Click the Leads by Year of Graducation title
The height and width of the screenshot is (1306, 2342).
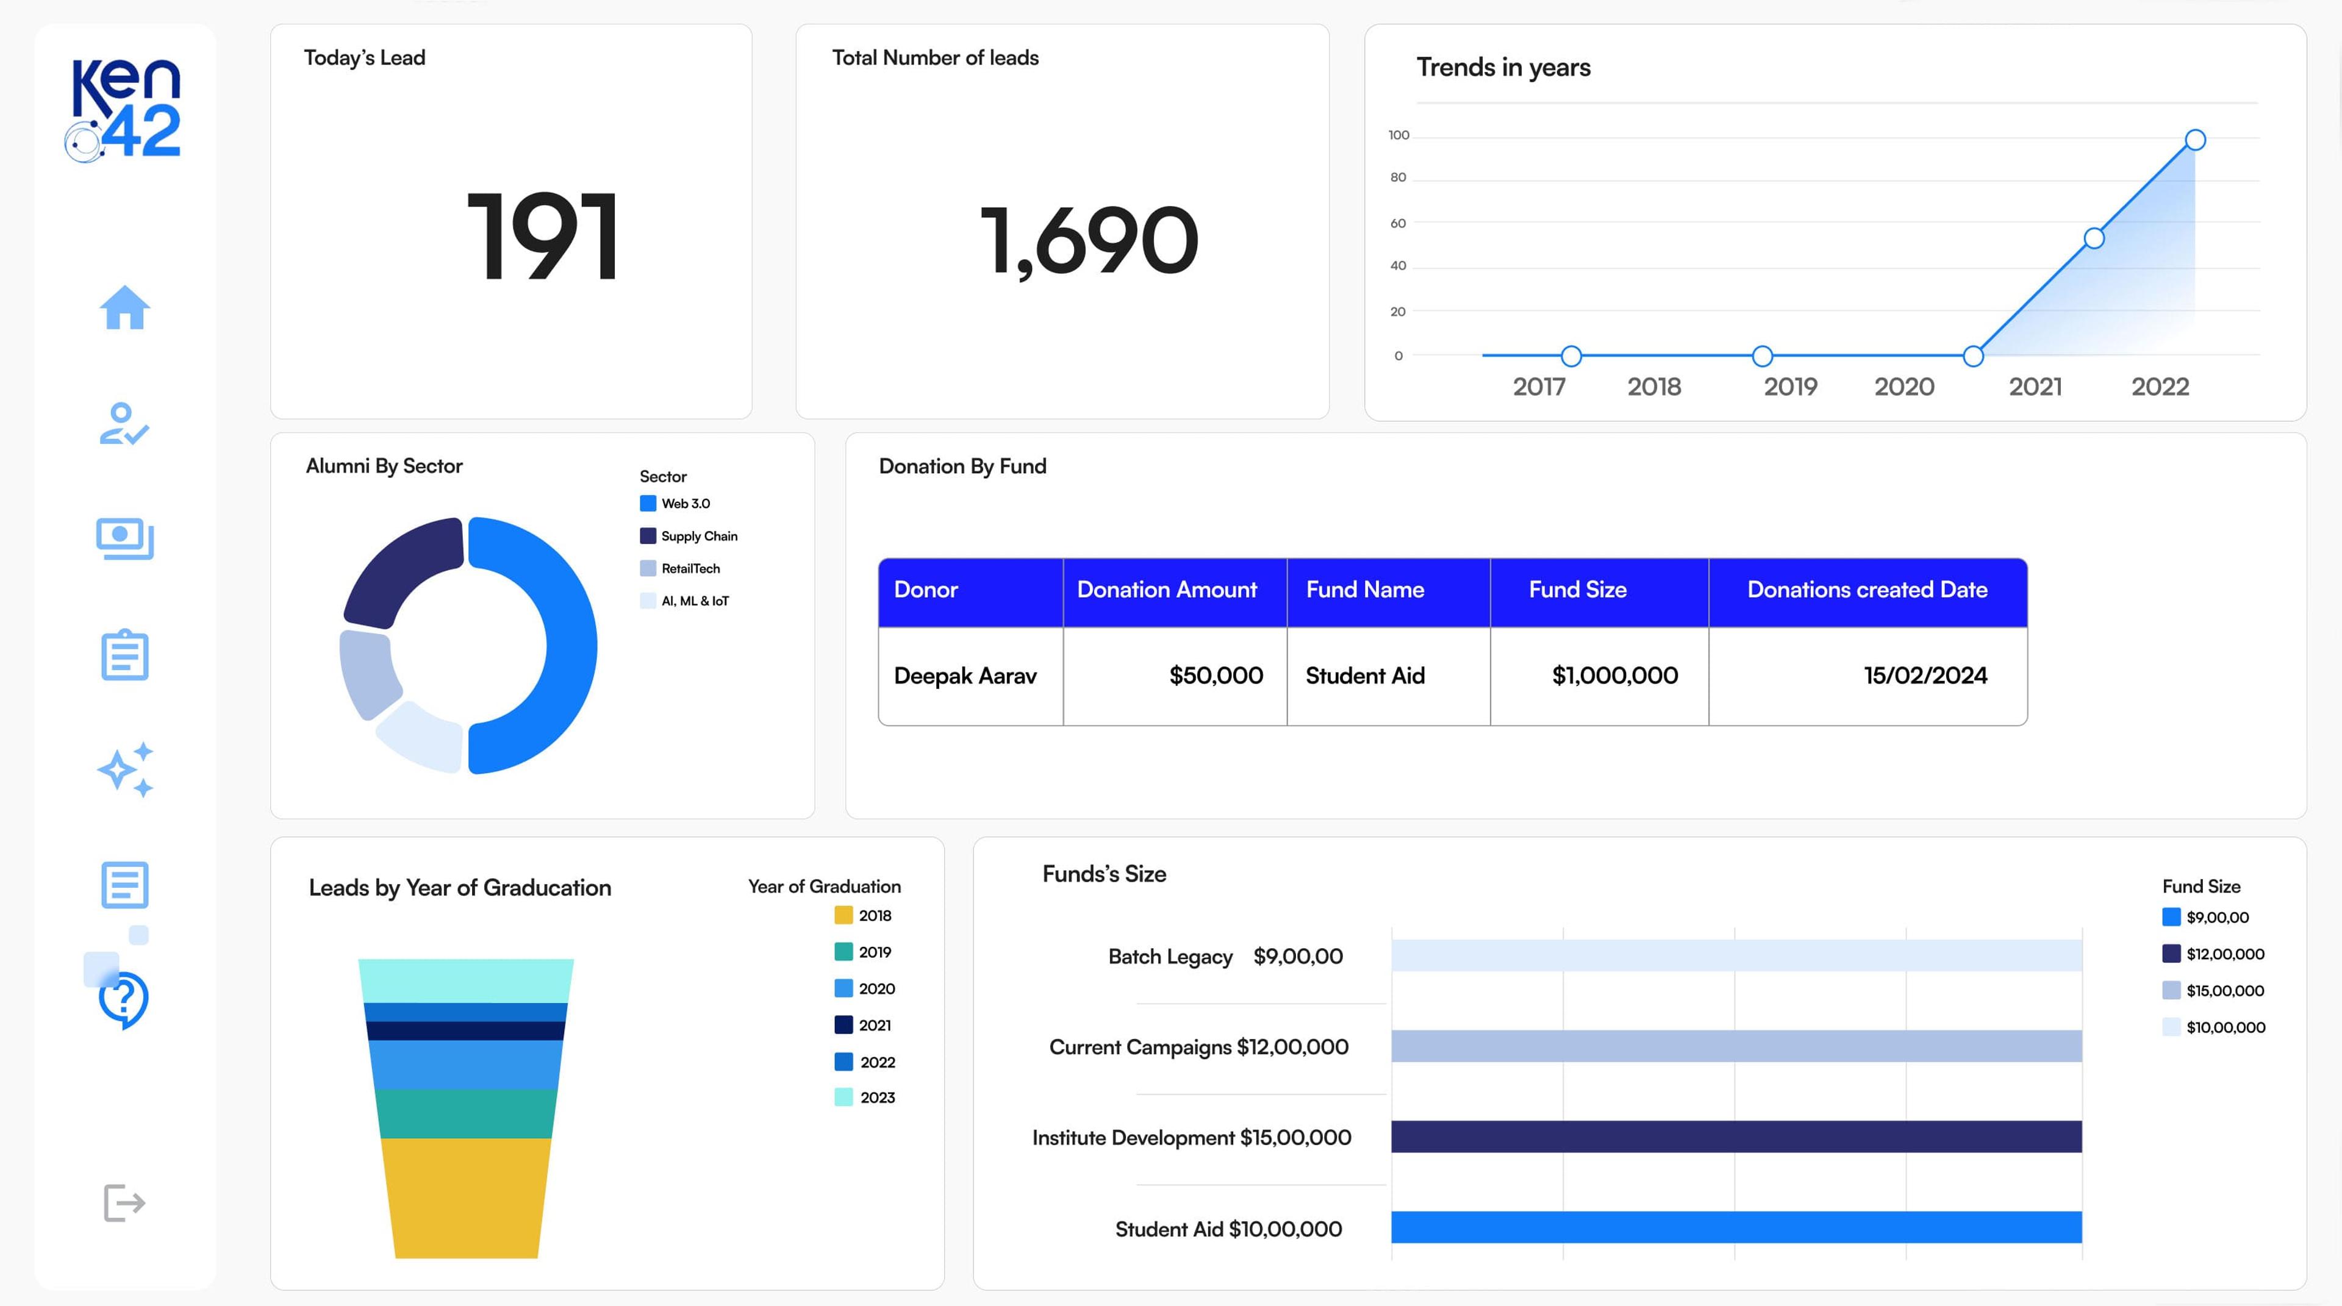tap(459, 889)
